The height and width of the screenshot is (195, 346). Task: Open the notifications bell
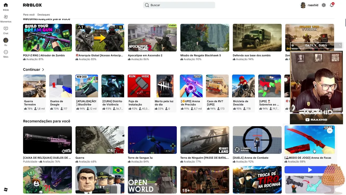(x=332, y=5)
